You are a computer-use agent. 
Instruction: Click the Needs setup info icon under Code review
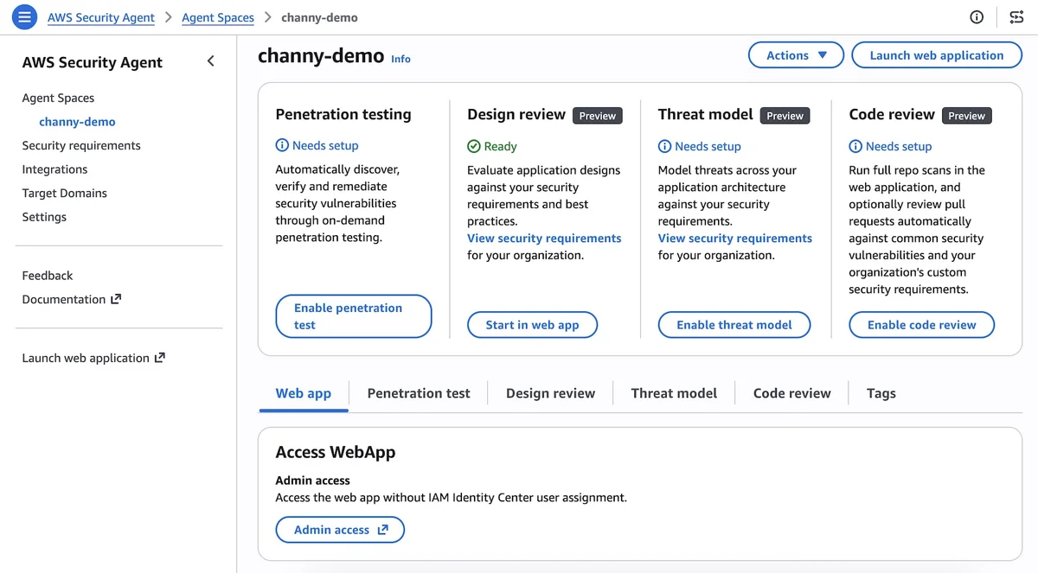(x=855, y=146)
